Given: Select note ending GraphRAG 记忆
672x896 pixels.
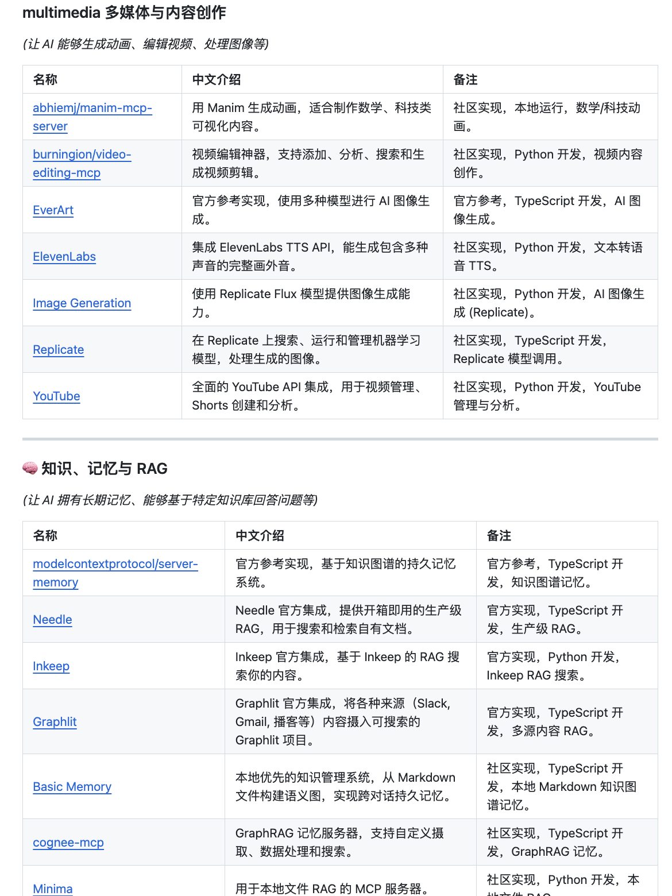Looking at the screenshot, I should click(x=555, y=843).
